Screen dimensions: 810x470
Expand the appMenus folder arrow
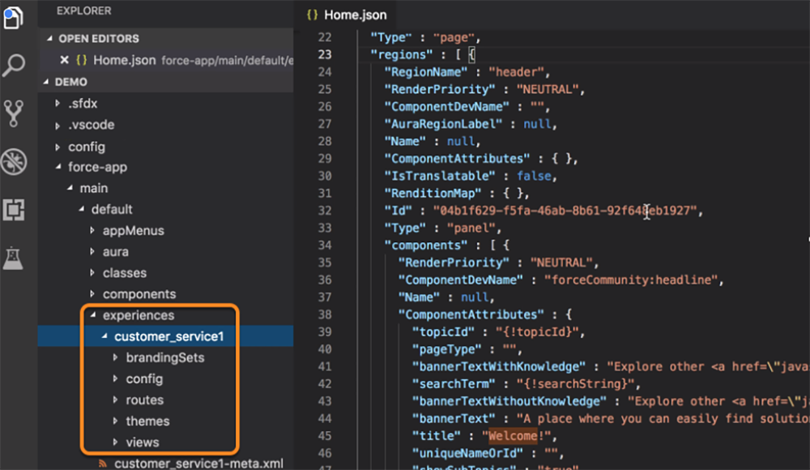click(x=92, y=230)
